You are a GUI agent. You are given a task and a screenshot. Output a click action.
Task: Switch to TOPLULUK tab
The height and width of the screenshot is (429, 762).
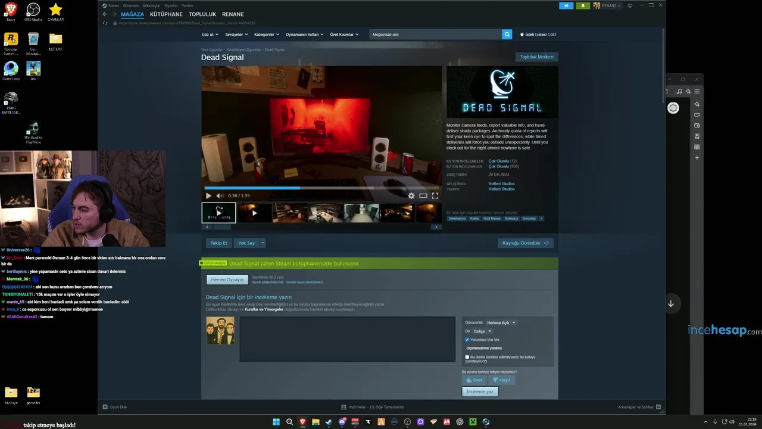[x=202, y=14]
